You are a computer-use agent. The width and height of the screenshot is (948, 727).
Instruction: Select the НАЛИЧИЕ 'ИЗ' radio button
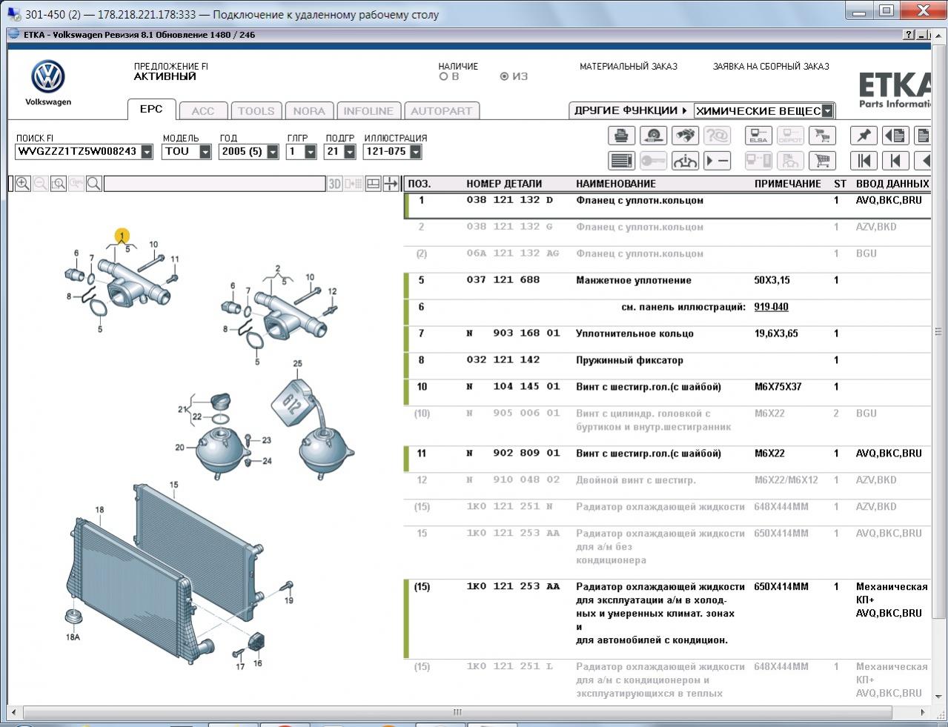[x=504, y=76]
